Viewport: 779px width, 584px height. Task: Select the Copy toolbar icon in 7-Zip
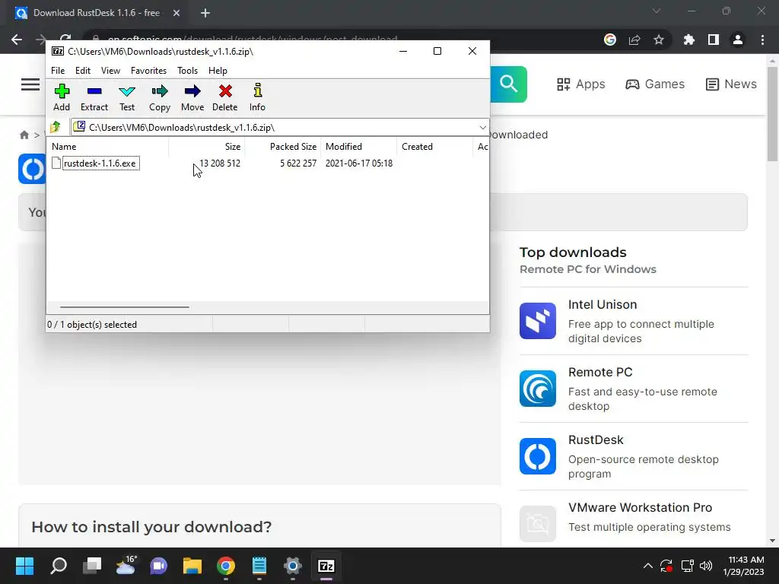(x=160, y=97)
